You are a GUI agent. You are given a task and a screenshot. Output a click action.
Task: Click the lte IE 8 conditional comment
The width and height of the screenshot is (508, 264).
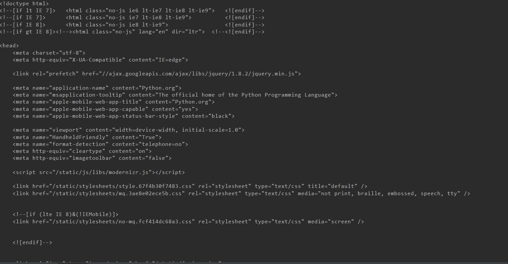pyautogui.click(x=66, y=214)
